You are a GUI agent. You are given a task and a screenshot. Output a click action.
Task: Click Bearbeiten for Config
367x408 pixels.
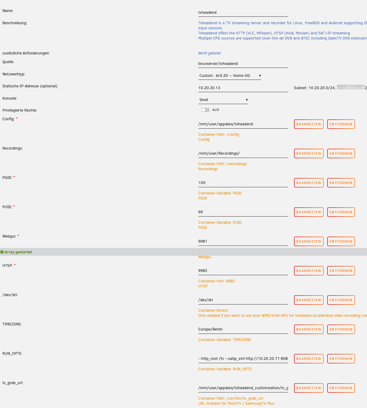pos(309,124)
